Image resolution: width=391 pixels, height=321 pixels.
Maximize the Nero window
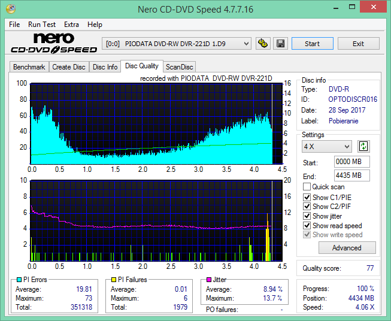tap(352, 7)
